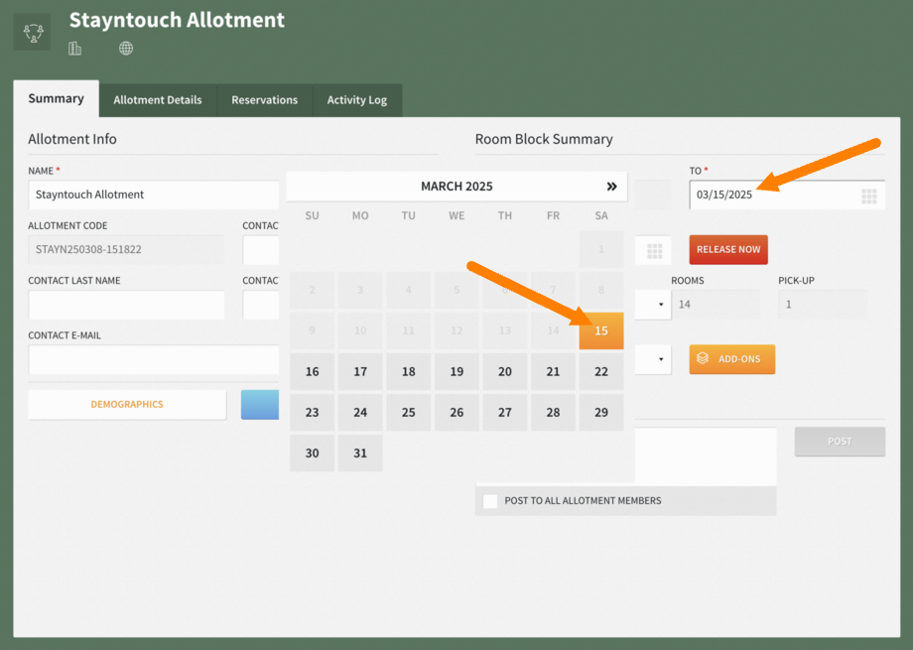
Task: Open the Activity Log tab
Action: click(x=357, y=100)
